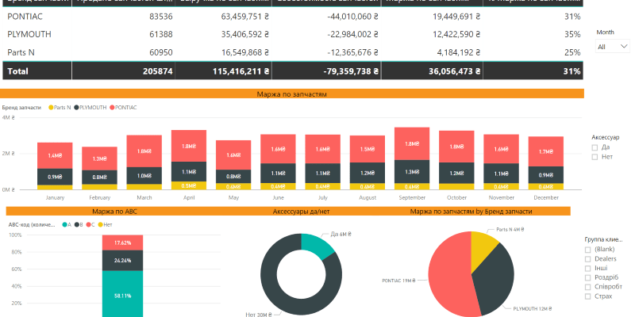The image size is (635, 317).
Task: Tick the (Blank) client group checkbox
Action: tap(587, 250)
